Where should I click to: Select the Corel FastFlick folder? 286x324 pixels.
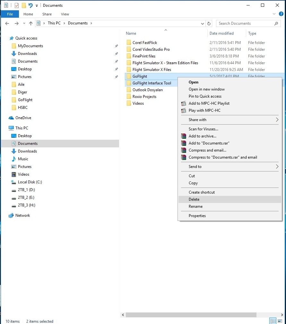click(x=145, y=43)
